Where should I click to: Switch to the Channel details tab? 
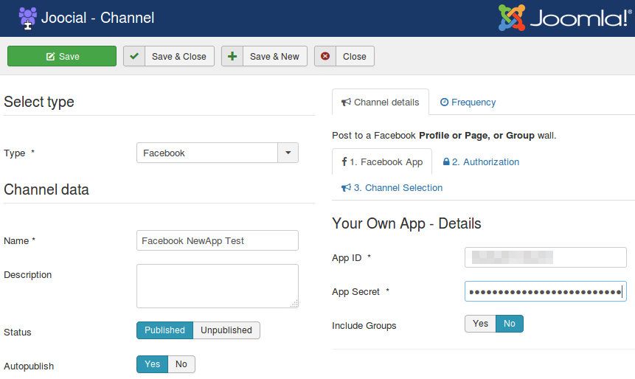[x=381, y=102]
